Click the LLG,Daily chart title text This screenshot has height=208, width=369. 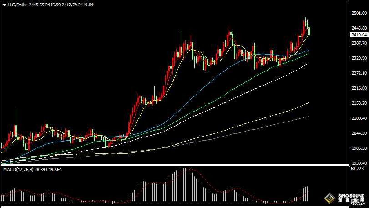[17, 5]
